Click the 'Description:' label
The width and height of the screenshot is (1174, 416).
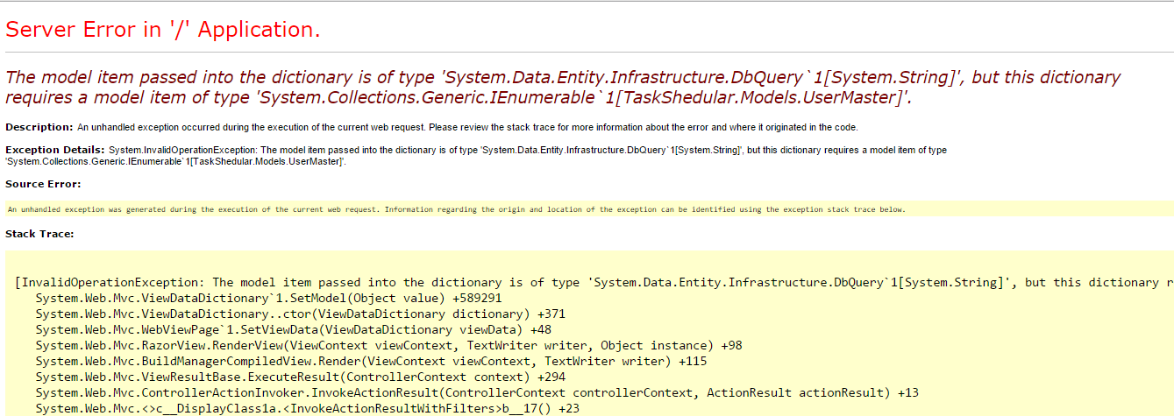(39, 127)
